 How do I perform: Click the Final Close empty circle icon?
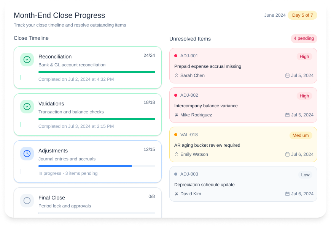(x=27, y=201)
